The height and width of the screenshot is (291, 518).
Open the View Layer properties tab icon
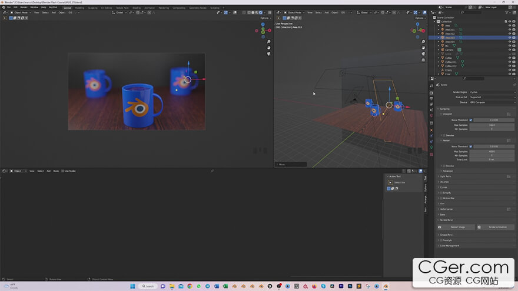[x=431, y=104]
